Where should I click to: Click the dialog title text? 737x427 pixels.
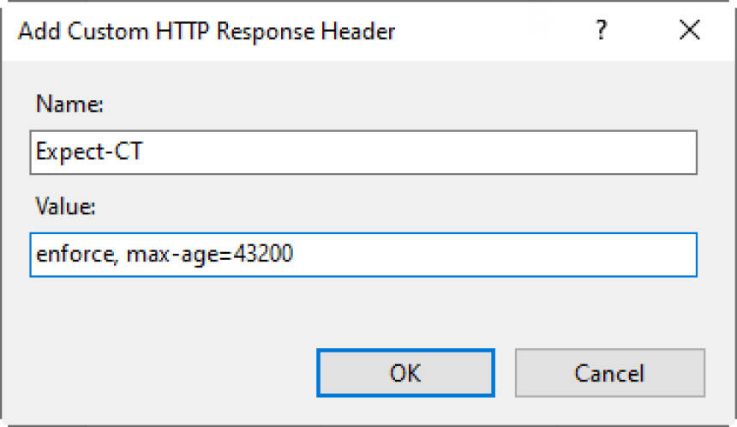(207, 33)
